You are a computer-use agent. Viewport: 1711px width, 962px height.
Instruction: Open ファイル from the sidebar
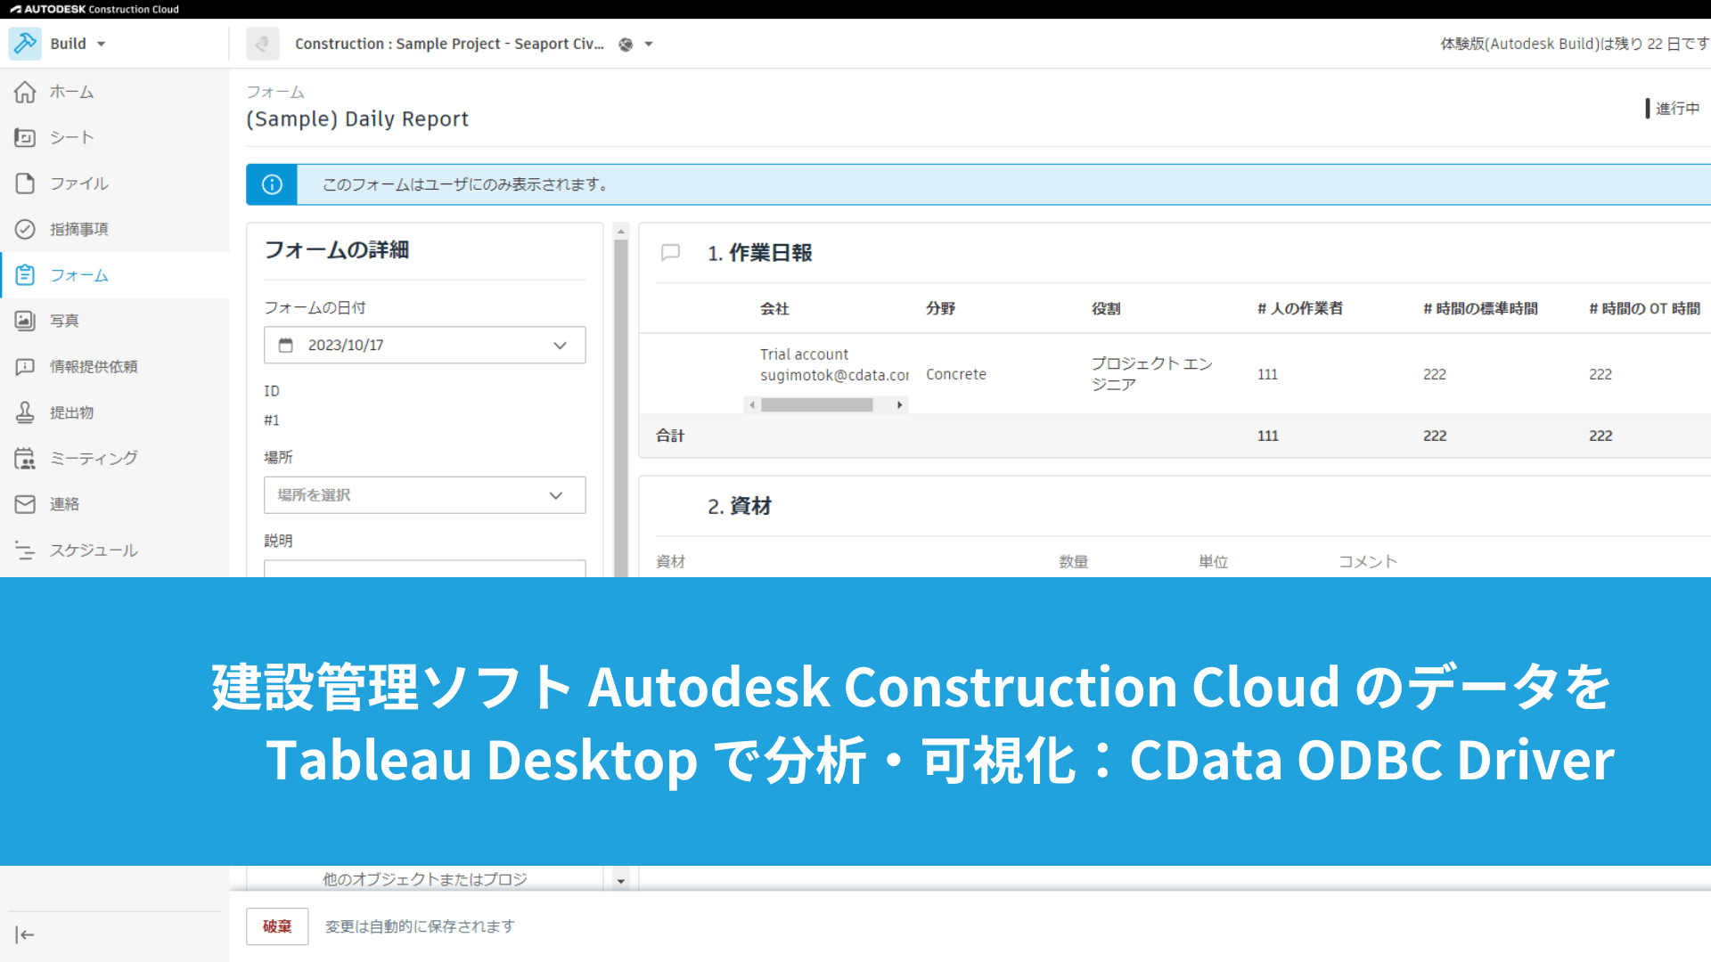pos(78,183)
